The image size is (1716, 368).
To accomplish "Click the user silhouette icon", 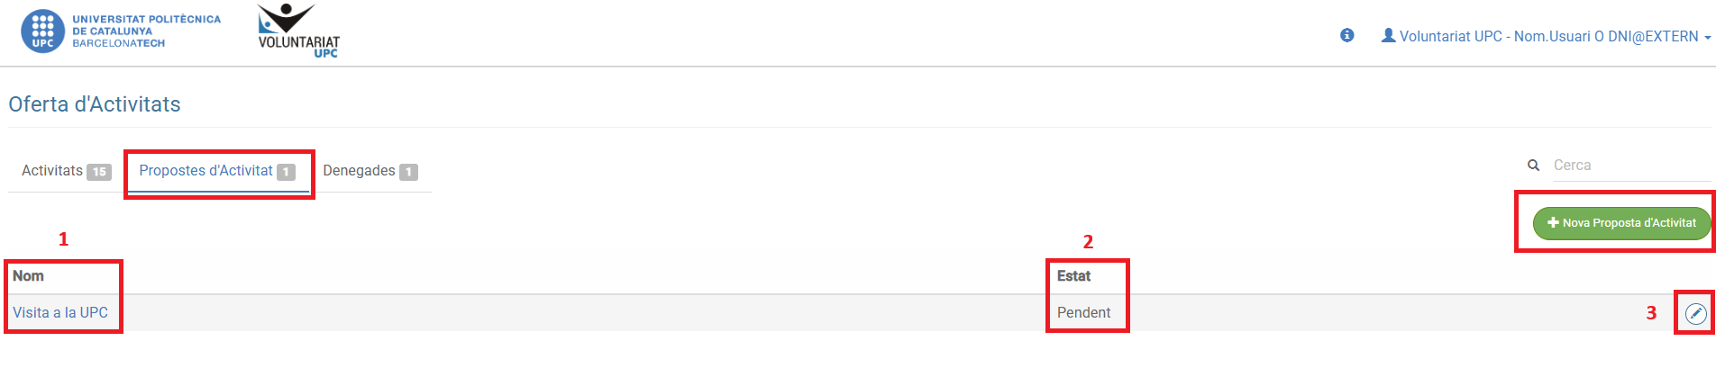I will (1388, 36).
